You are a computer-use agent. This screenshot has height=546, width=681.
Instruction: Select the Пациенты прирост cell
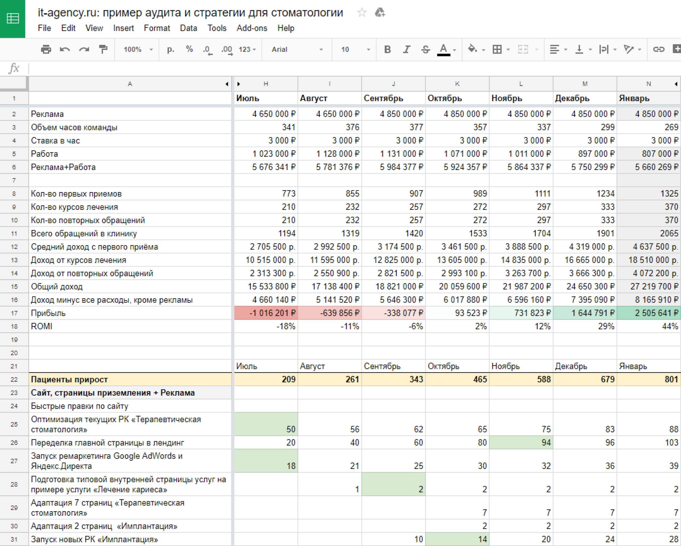(x=130, y=379)
